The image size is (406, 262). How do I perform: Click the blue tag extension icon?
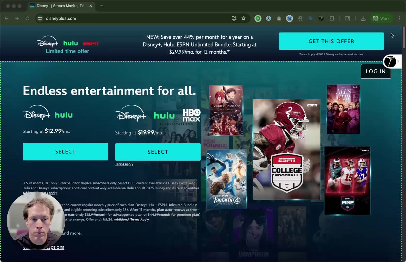click(x=311, y=18)
